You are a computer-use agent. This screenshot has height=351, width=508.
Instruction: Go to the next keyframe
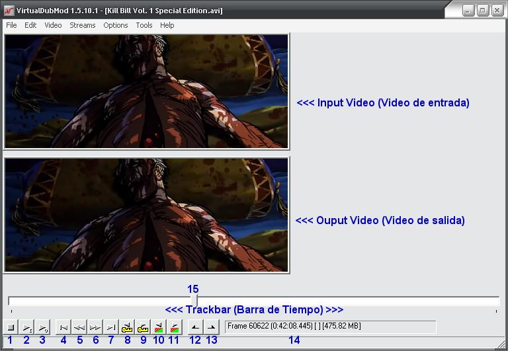point(143,327)
